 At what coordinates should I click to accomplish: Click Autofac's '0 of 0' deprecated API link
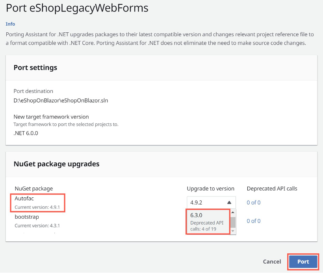pos(253,202)
